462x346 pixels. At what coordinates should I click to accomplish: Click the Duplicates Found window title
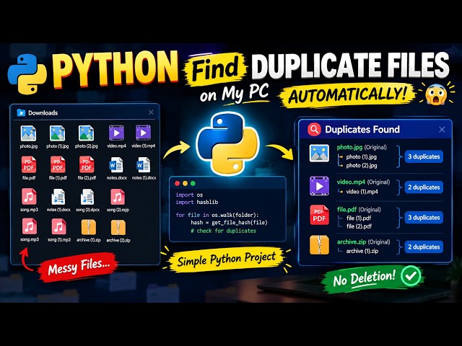pyautogui.click(x=362, y=129)
